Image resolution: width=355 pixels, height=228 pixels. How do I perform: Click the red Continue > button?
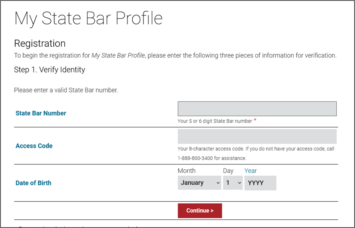(x=200, y=211)
